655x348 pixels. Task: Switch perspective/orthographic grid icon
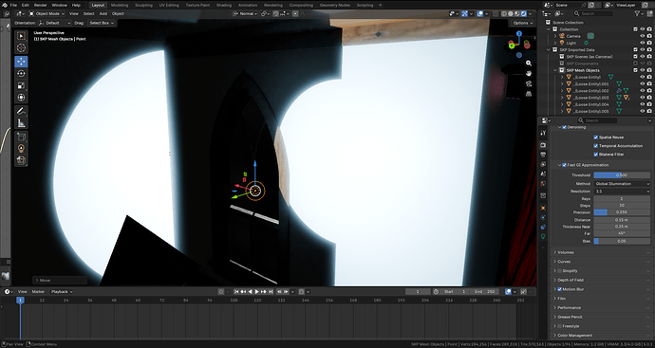[x=529, y=94]
